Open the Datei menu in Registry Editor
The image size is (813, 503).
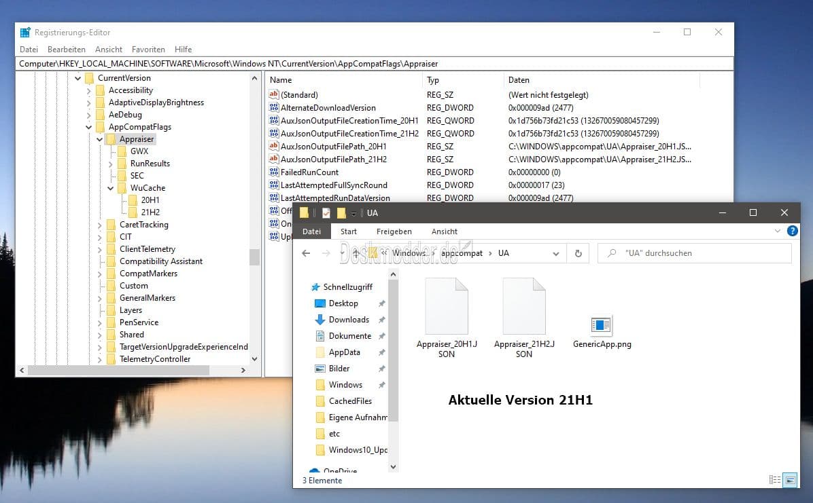point(29,49)
